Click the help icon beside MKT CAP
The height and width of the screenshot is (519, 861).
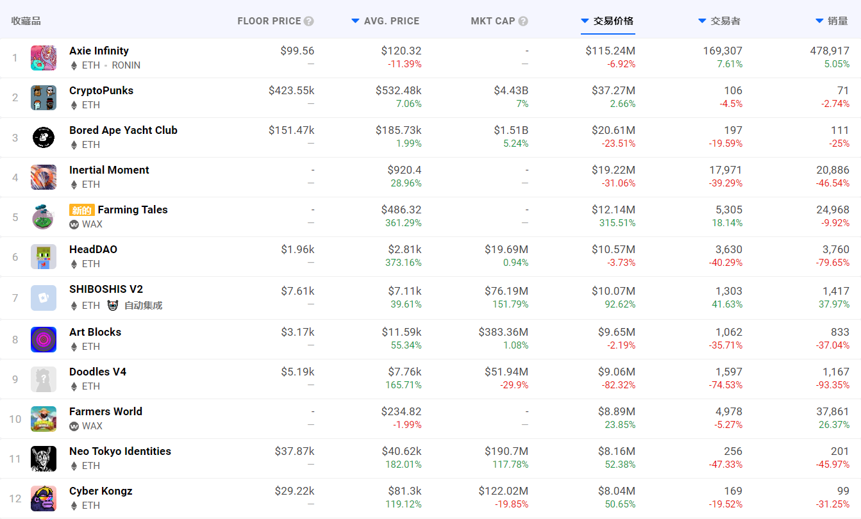pos(523,21)
